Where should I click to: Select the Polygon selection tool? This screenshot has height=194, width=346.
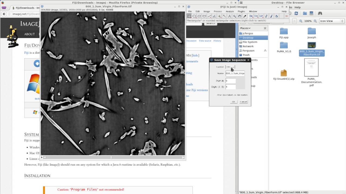(x=199, y=16)
